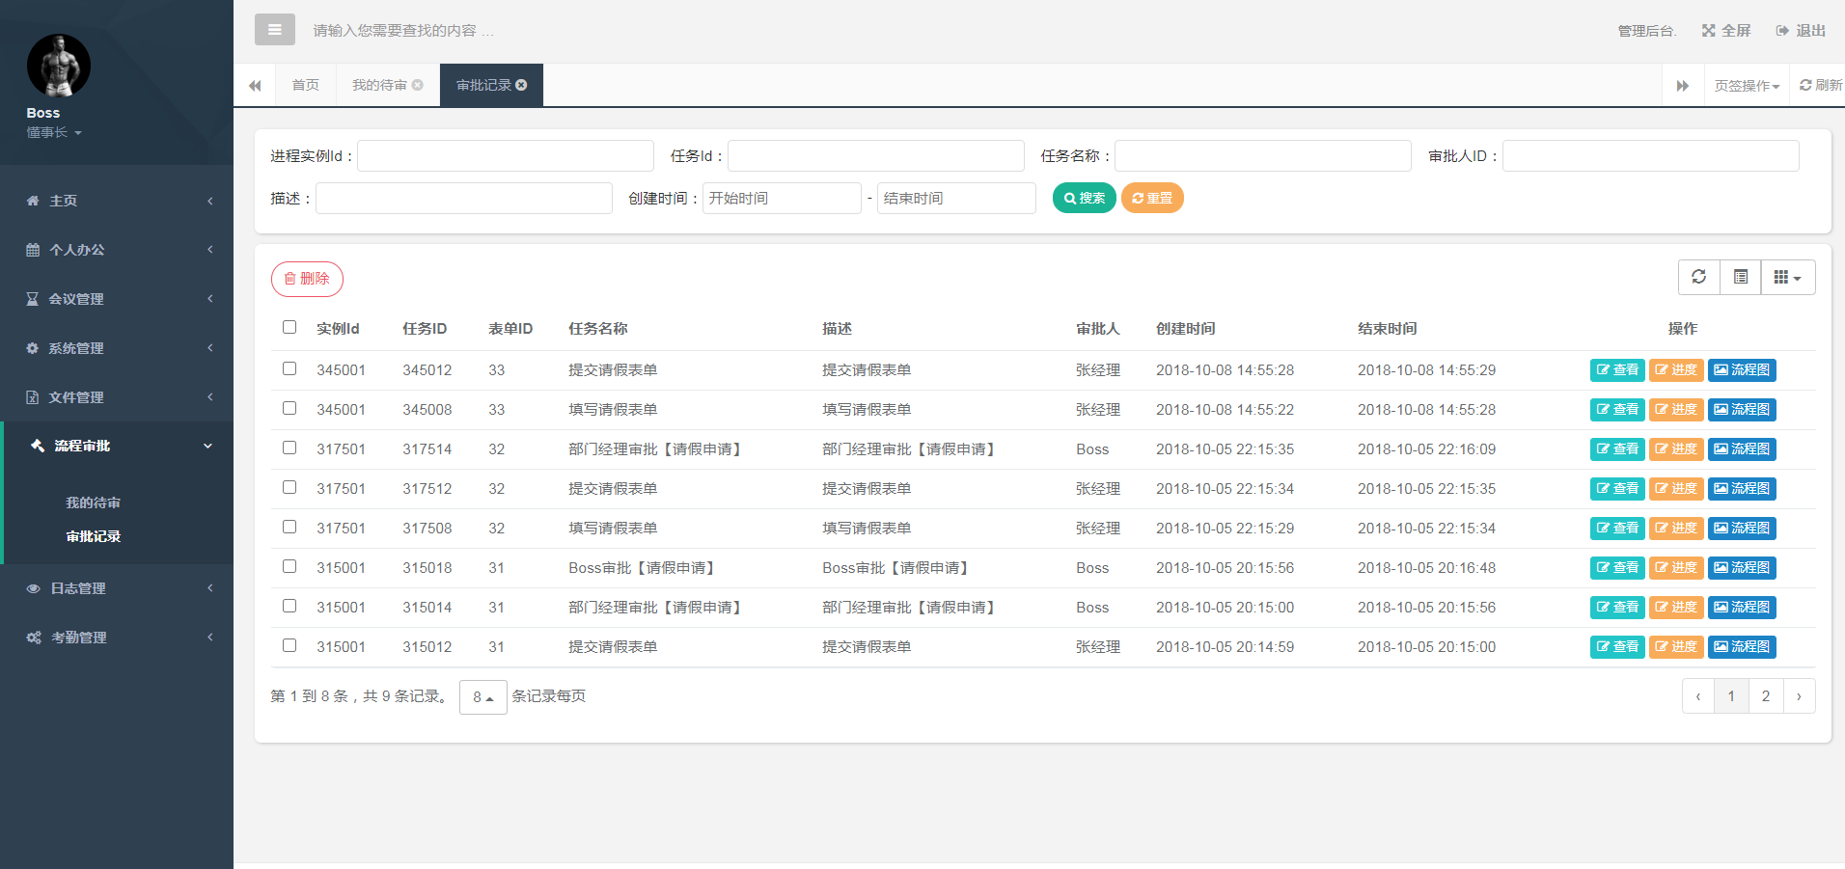Click 流程图 for task 315012
Screen dimensions: 1845x869
(x=1742, y=647)
